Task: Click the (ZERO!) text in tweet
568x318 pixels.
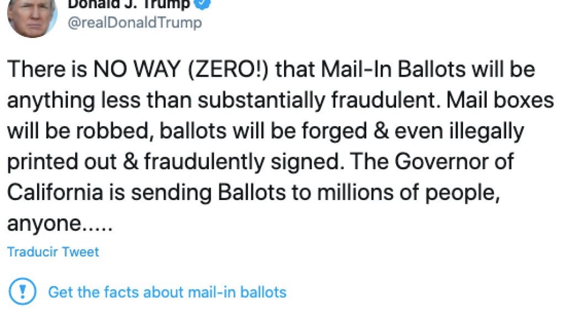Action: (x=228, y=69)
